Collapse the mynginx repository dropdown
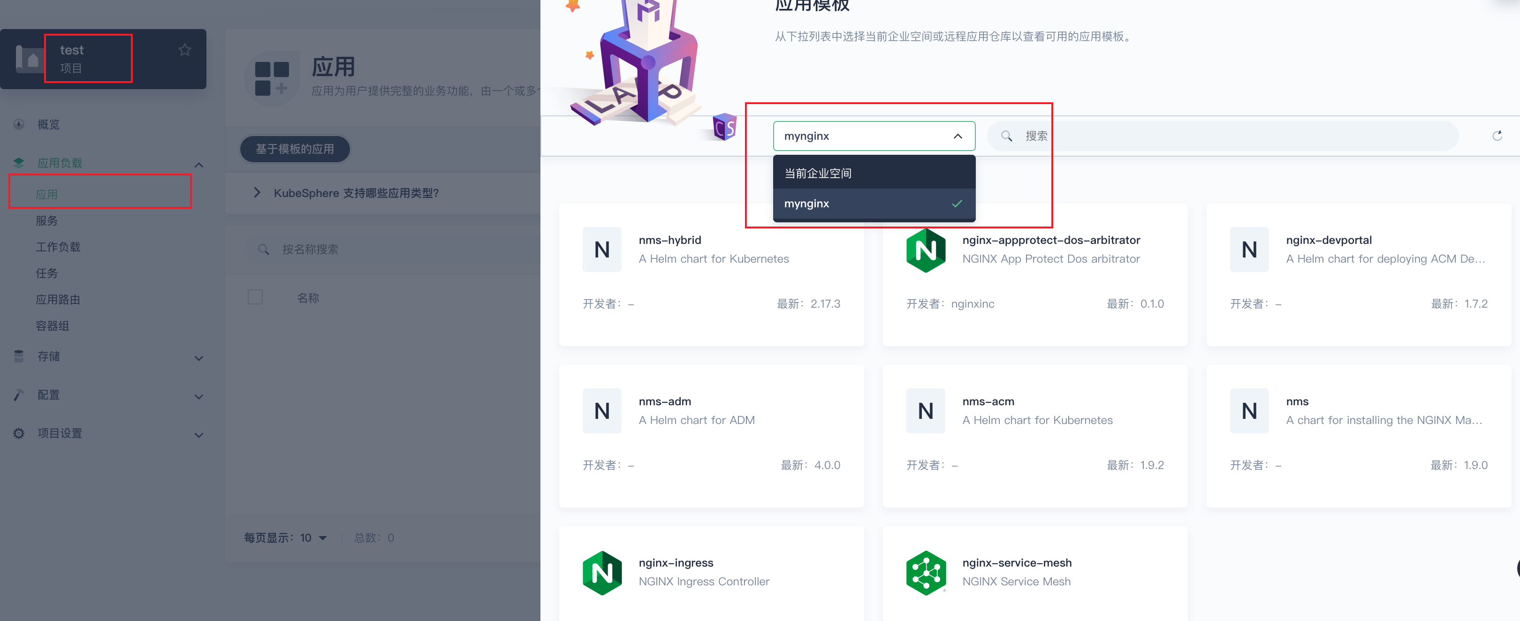The width and height of the screenshot is (1520, 621). (x=958, y=136)
